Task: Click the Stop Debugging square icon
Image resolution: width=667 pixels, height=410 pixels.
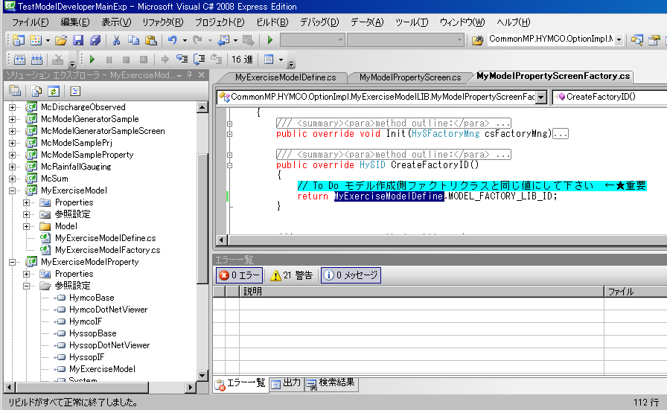Action: 126,60
